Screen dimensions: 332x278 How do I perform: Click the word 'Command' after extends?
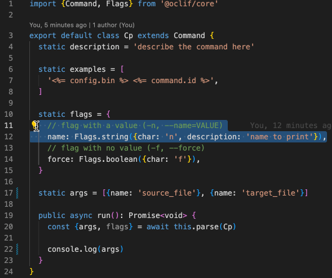189,36
